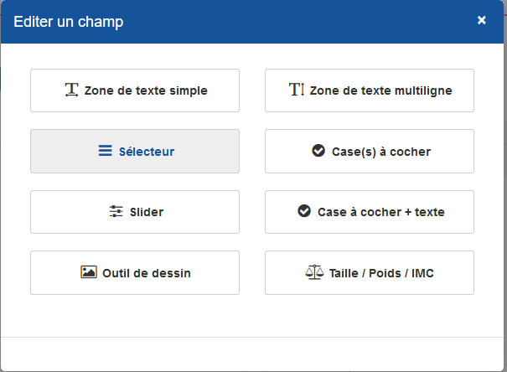Choose the Outil de dessin field

tap(135, 273)
